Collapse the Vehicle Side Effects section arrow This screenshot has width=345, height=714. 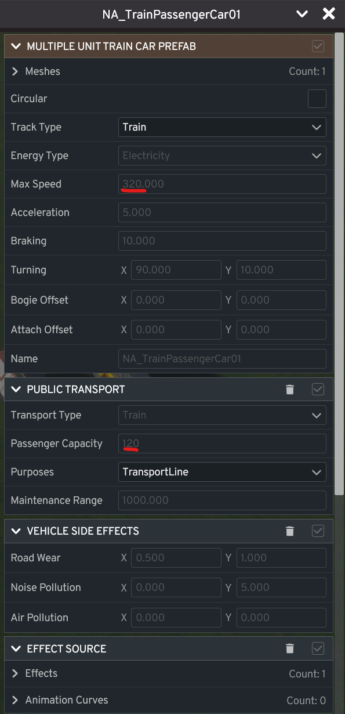tap(16, 531)
